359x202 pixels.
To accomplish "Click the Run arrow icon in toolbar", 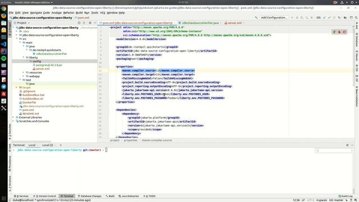I will [x=292, y=17].
